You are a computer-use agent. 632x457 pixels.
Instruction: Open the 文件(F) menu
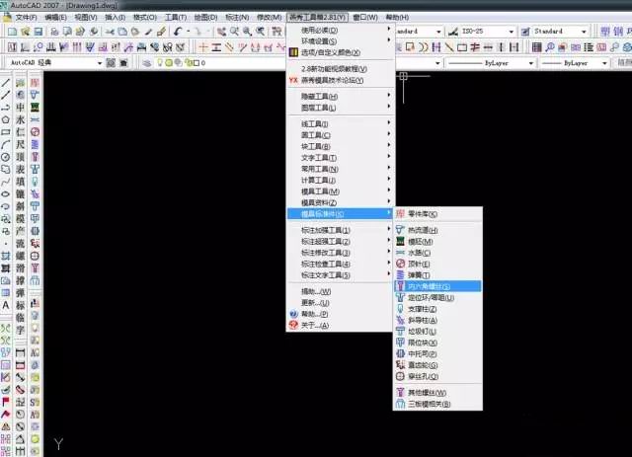[26, 18]
